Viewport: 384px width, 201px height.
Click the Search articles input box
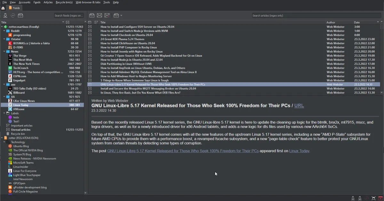tap(317, 15)
